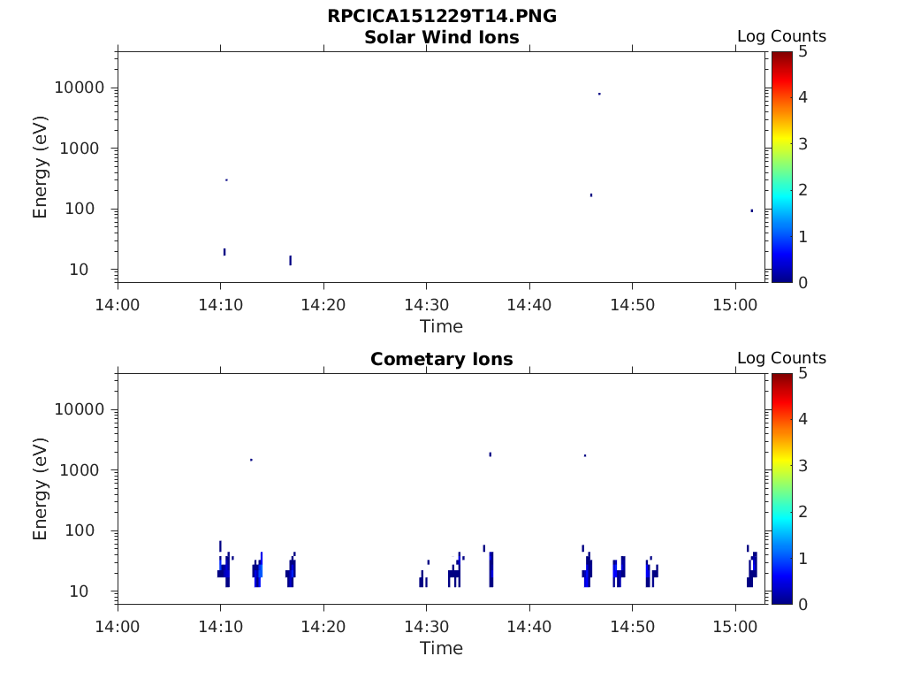Click Energy (eV) axis label of Solar Wind plot
The height and width of the screenshot is (679, 905).
40,167
